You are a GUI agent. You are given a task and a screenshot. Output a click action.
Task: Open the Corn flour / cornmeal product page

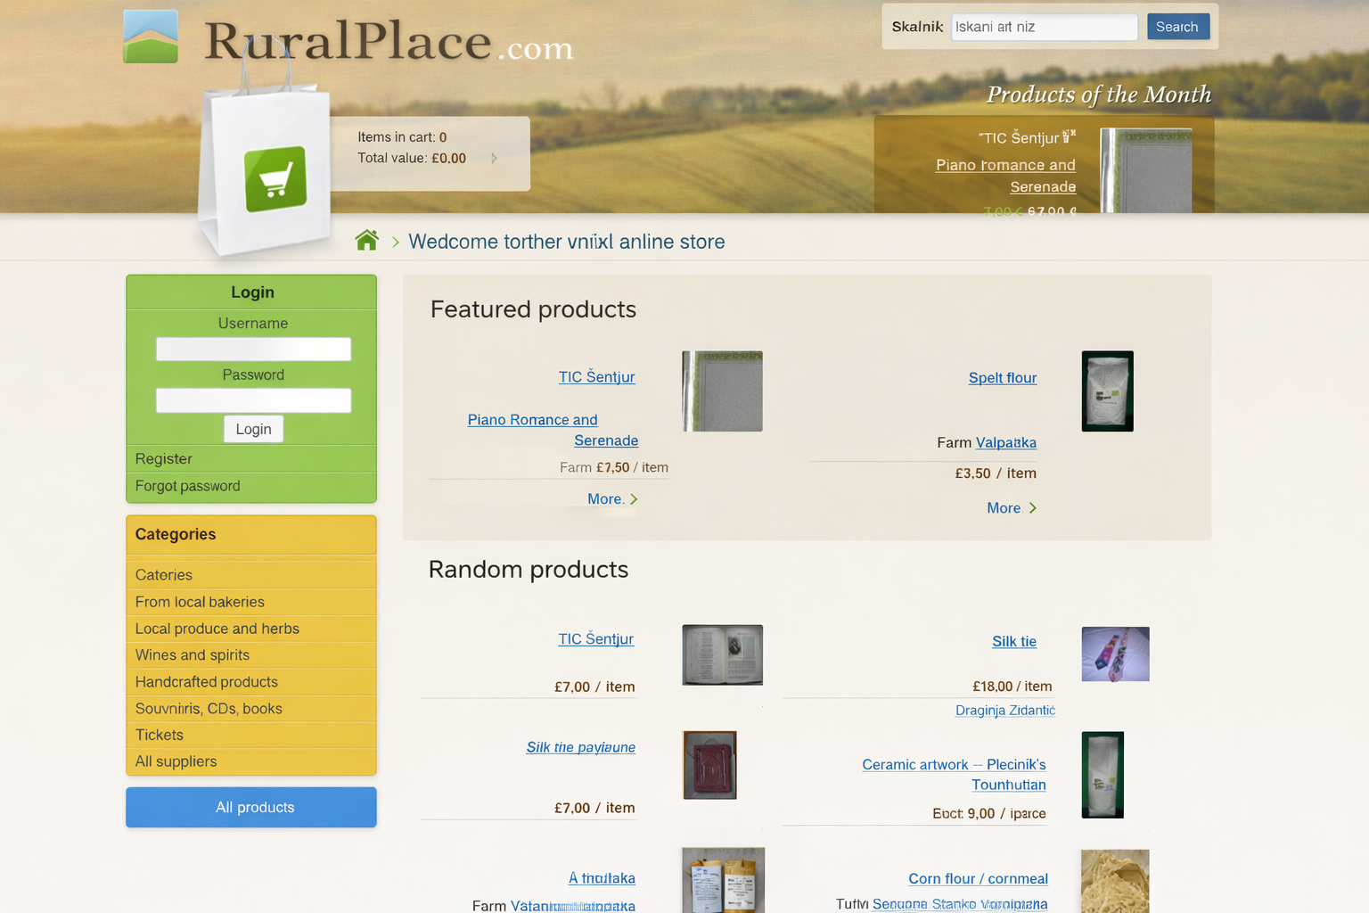978,878
